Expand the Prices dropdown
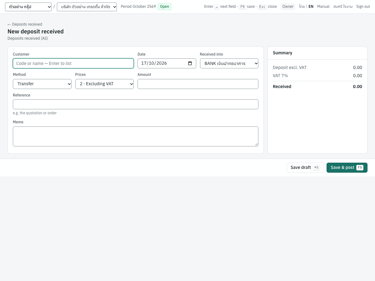The image size is (375, 281). click(104, 84)
